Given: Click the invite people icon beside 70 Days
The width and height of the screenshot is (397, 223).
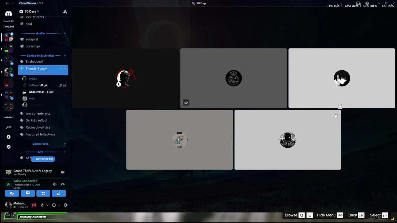Looking at the screenshot, I should pos(65,11).
